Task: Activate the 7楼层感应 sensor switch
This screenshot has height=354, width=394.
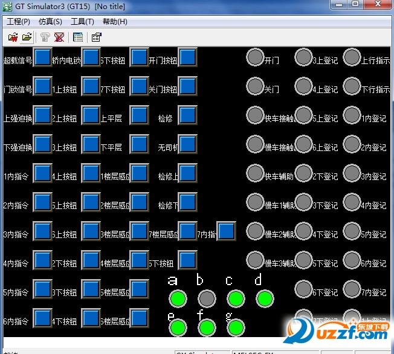Action: [187, 231]
